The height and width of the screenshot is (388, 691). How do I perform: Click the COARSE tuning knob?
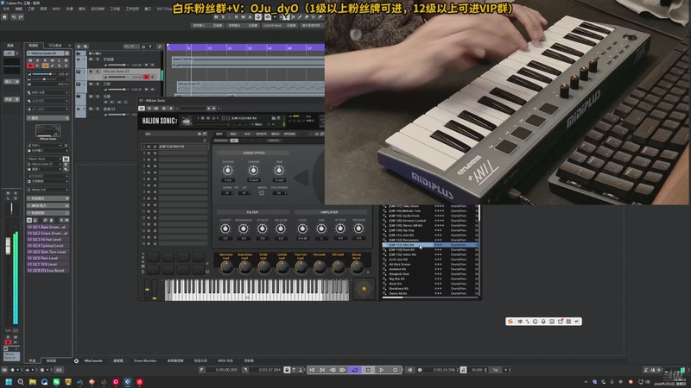[253, 170]
